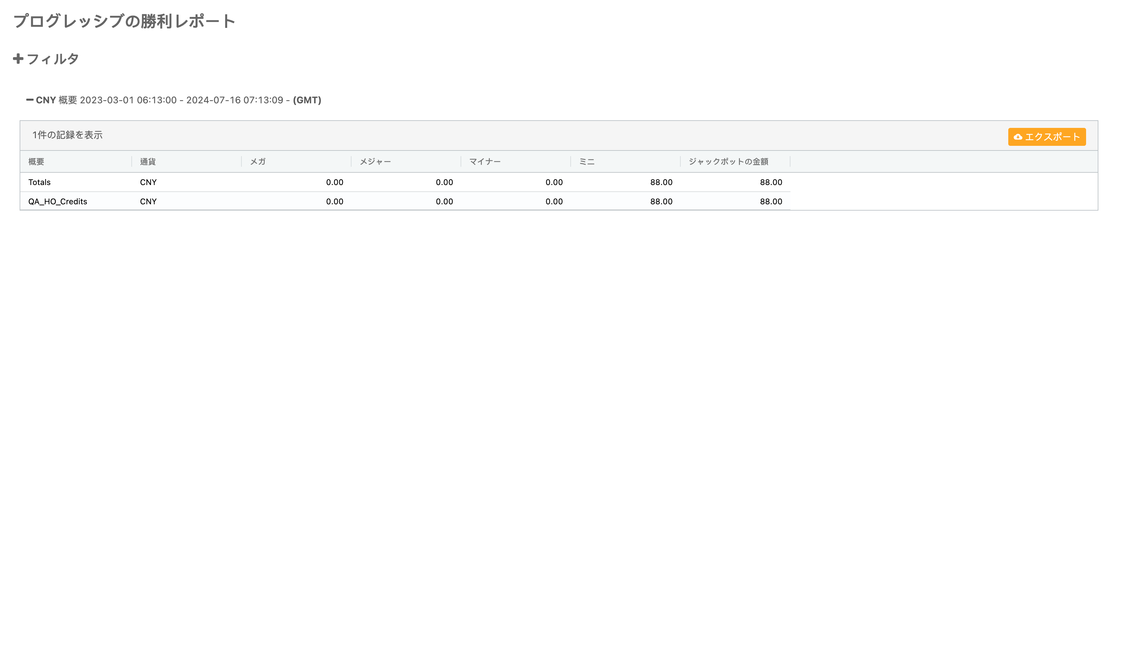1121x672 pixels.
Task: Expand the フィルタ section label
Action: (x=53, y=59)
